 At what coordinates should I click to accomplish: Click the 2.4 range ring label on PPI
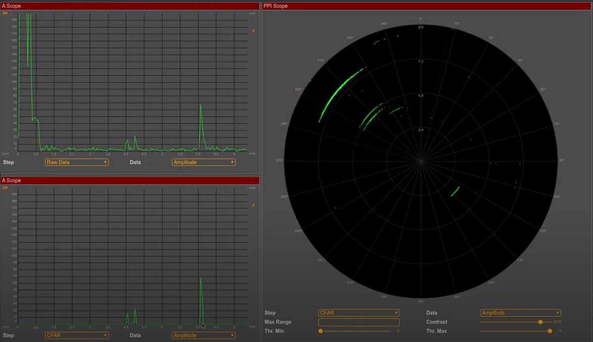click(421, 130)
